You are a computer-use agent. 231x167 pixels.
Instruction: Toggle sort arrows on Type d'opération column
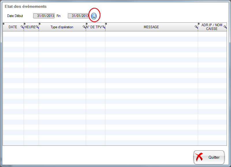[x=40, y=24]
